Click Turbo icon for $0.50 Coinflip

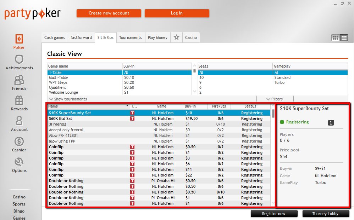[x=132, y=147]
